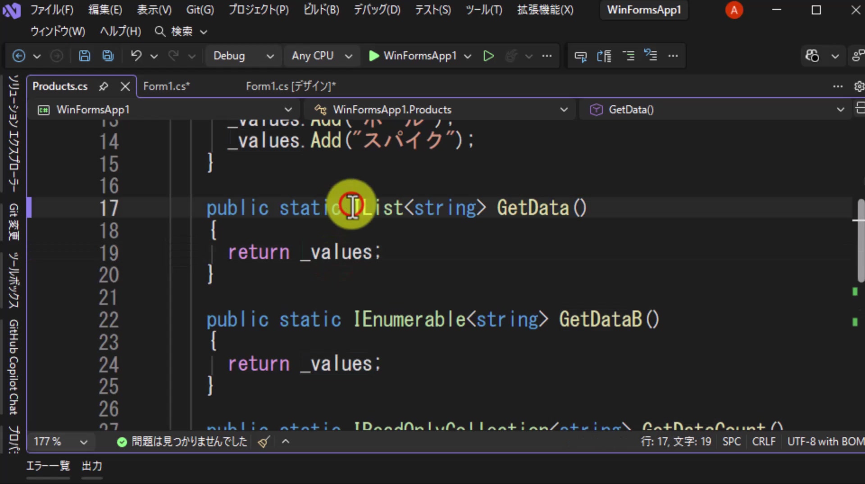Open the Debug configuration dropdown
This screenshot has height=484, width=865.
[244, 56]
